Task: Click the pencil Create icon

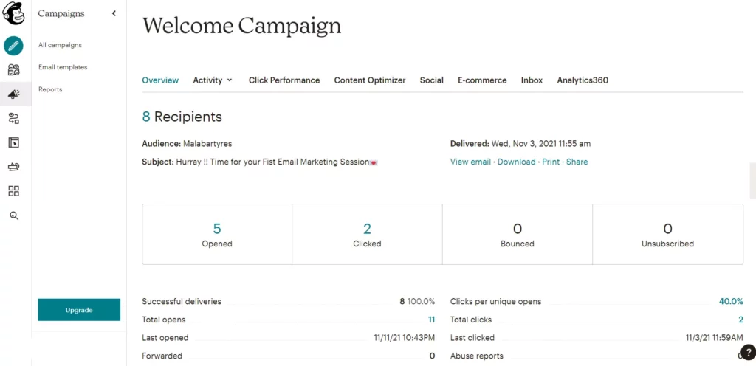Action: tap(13, 46)
